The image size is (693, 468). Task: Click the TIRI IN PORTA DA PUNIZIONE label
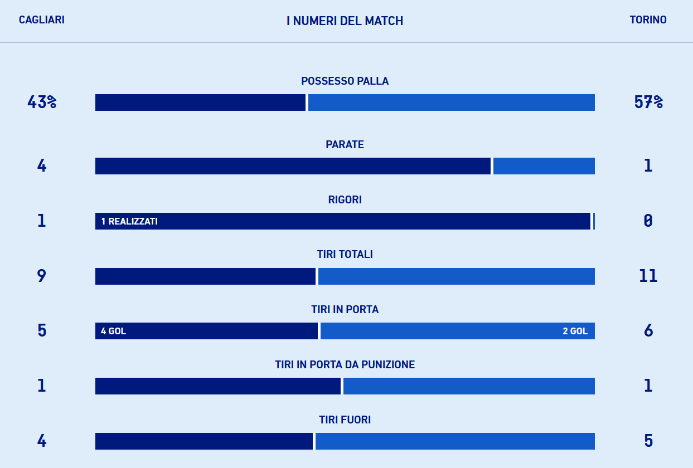click(x=345, y=365)
